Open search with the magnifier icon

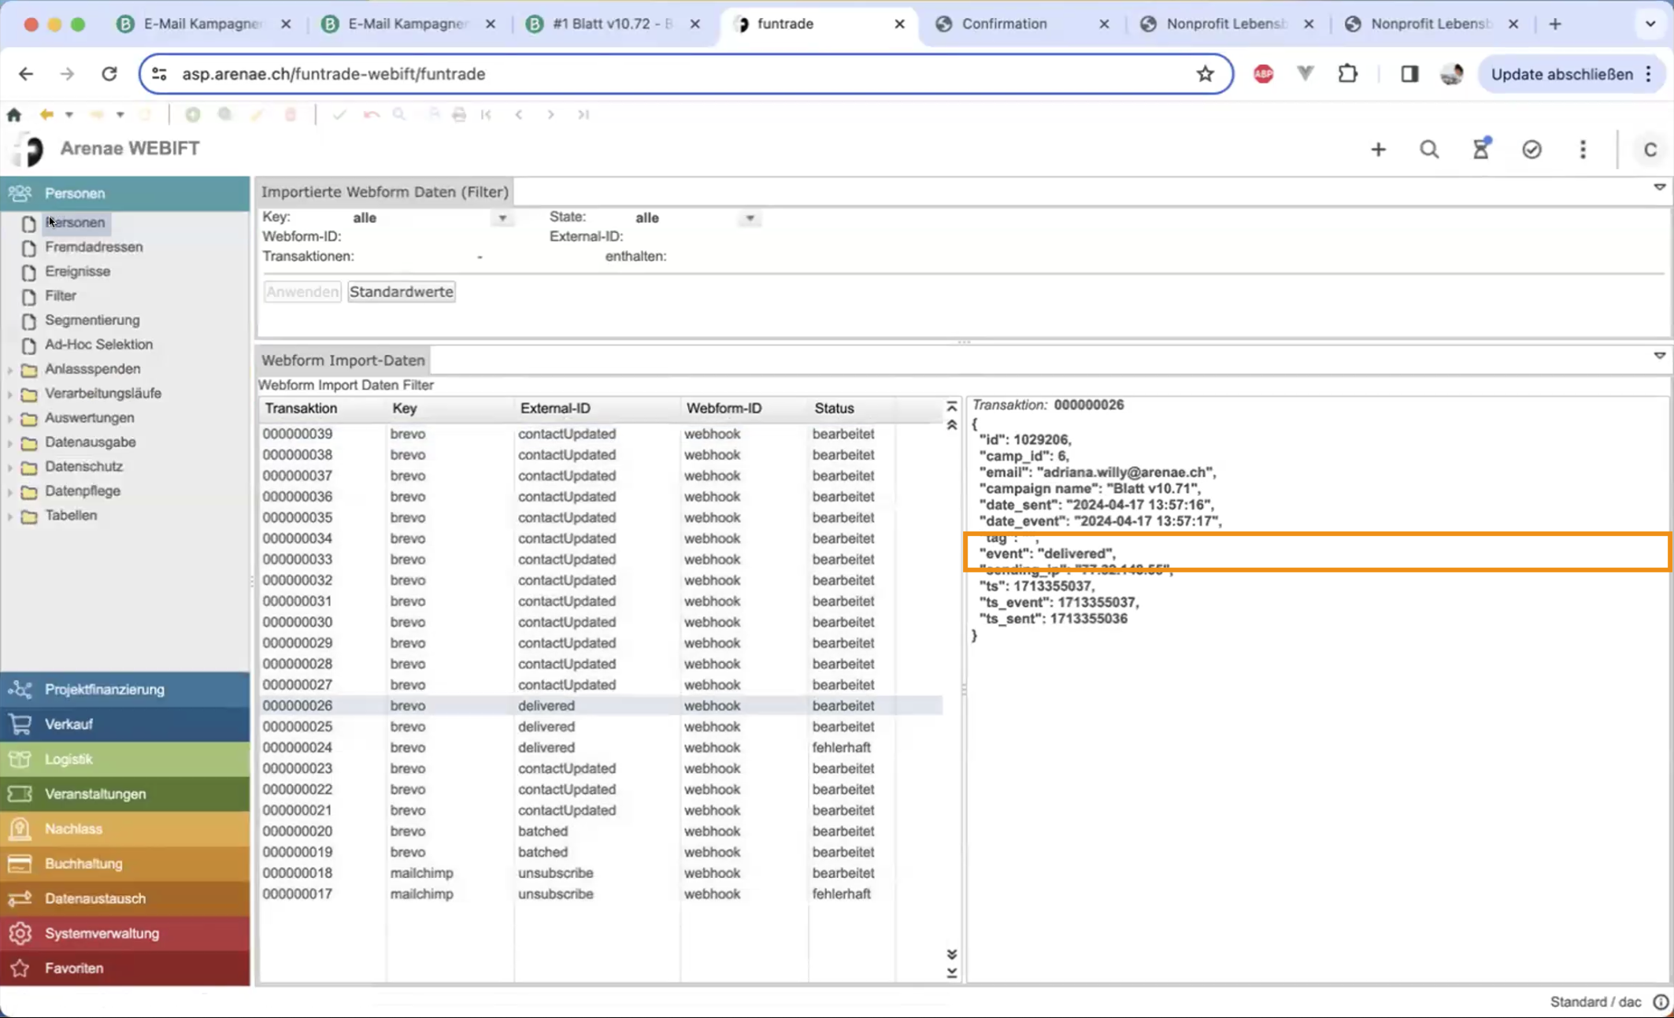(1429, 150)
